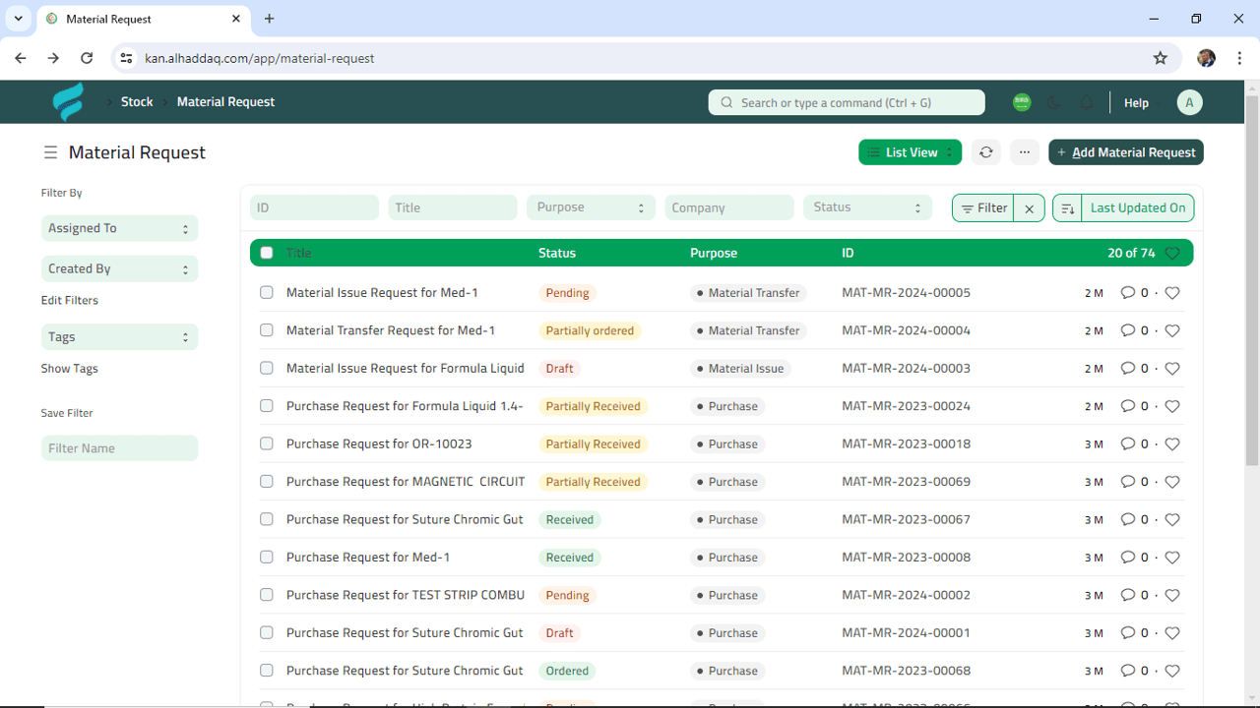Open the Purpose filter dropdown
The image size is (1260, 708).
click(x=591, y=207)
